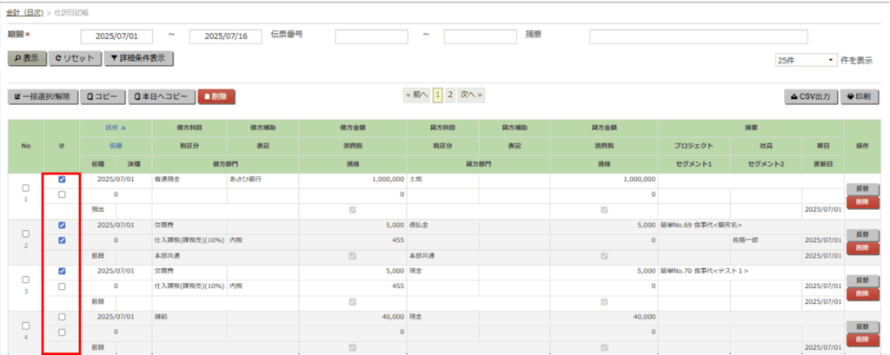Screen dimensions: 890x355
Task: Click the 貸方金額 column header
Action: coord(604,128)
